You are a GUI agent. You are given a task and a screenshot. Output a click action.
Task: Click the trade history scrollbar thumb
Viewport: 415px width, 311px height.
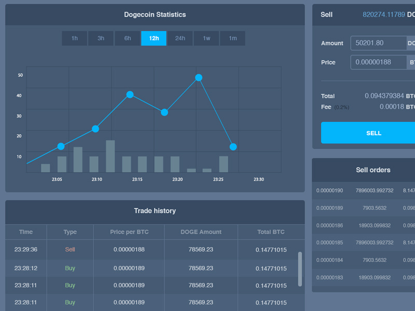point(300,269)
